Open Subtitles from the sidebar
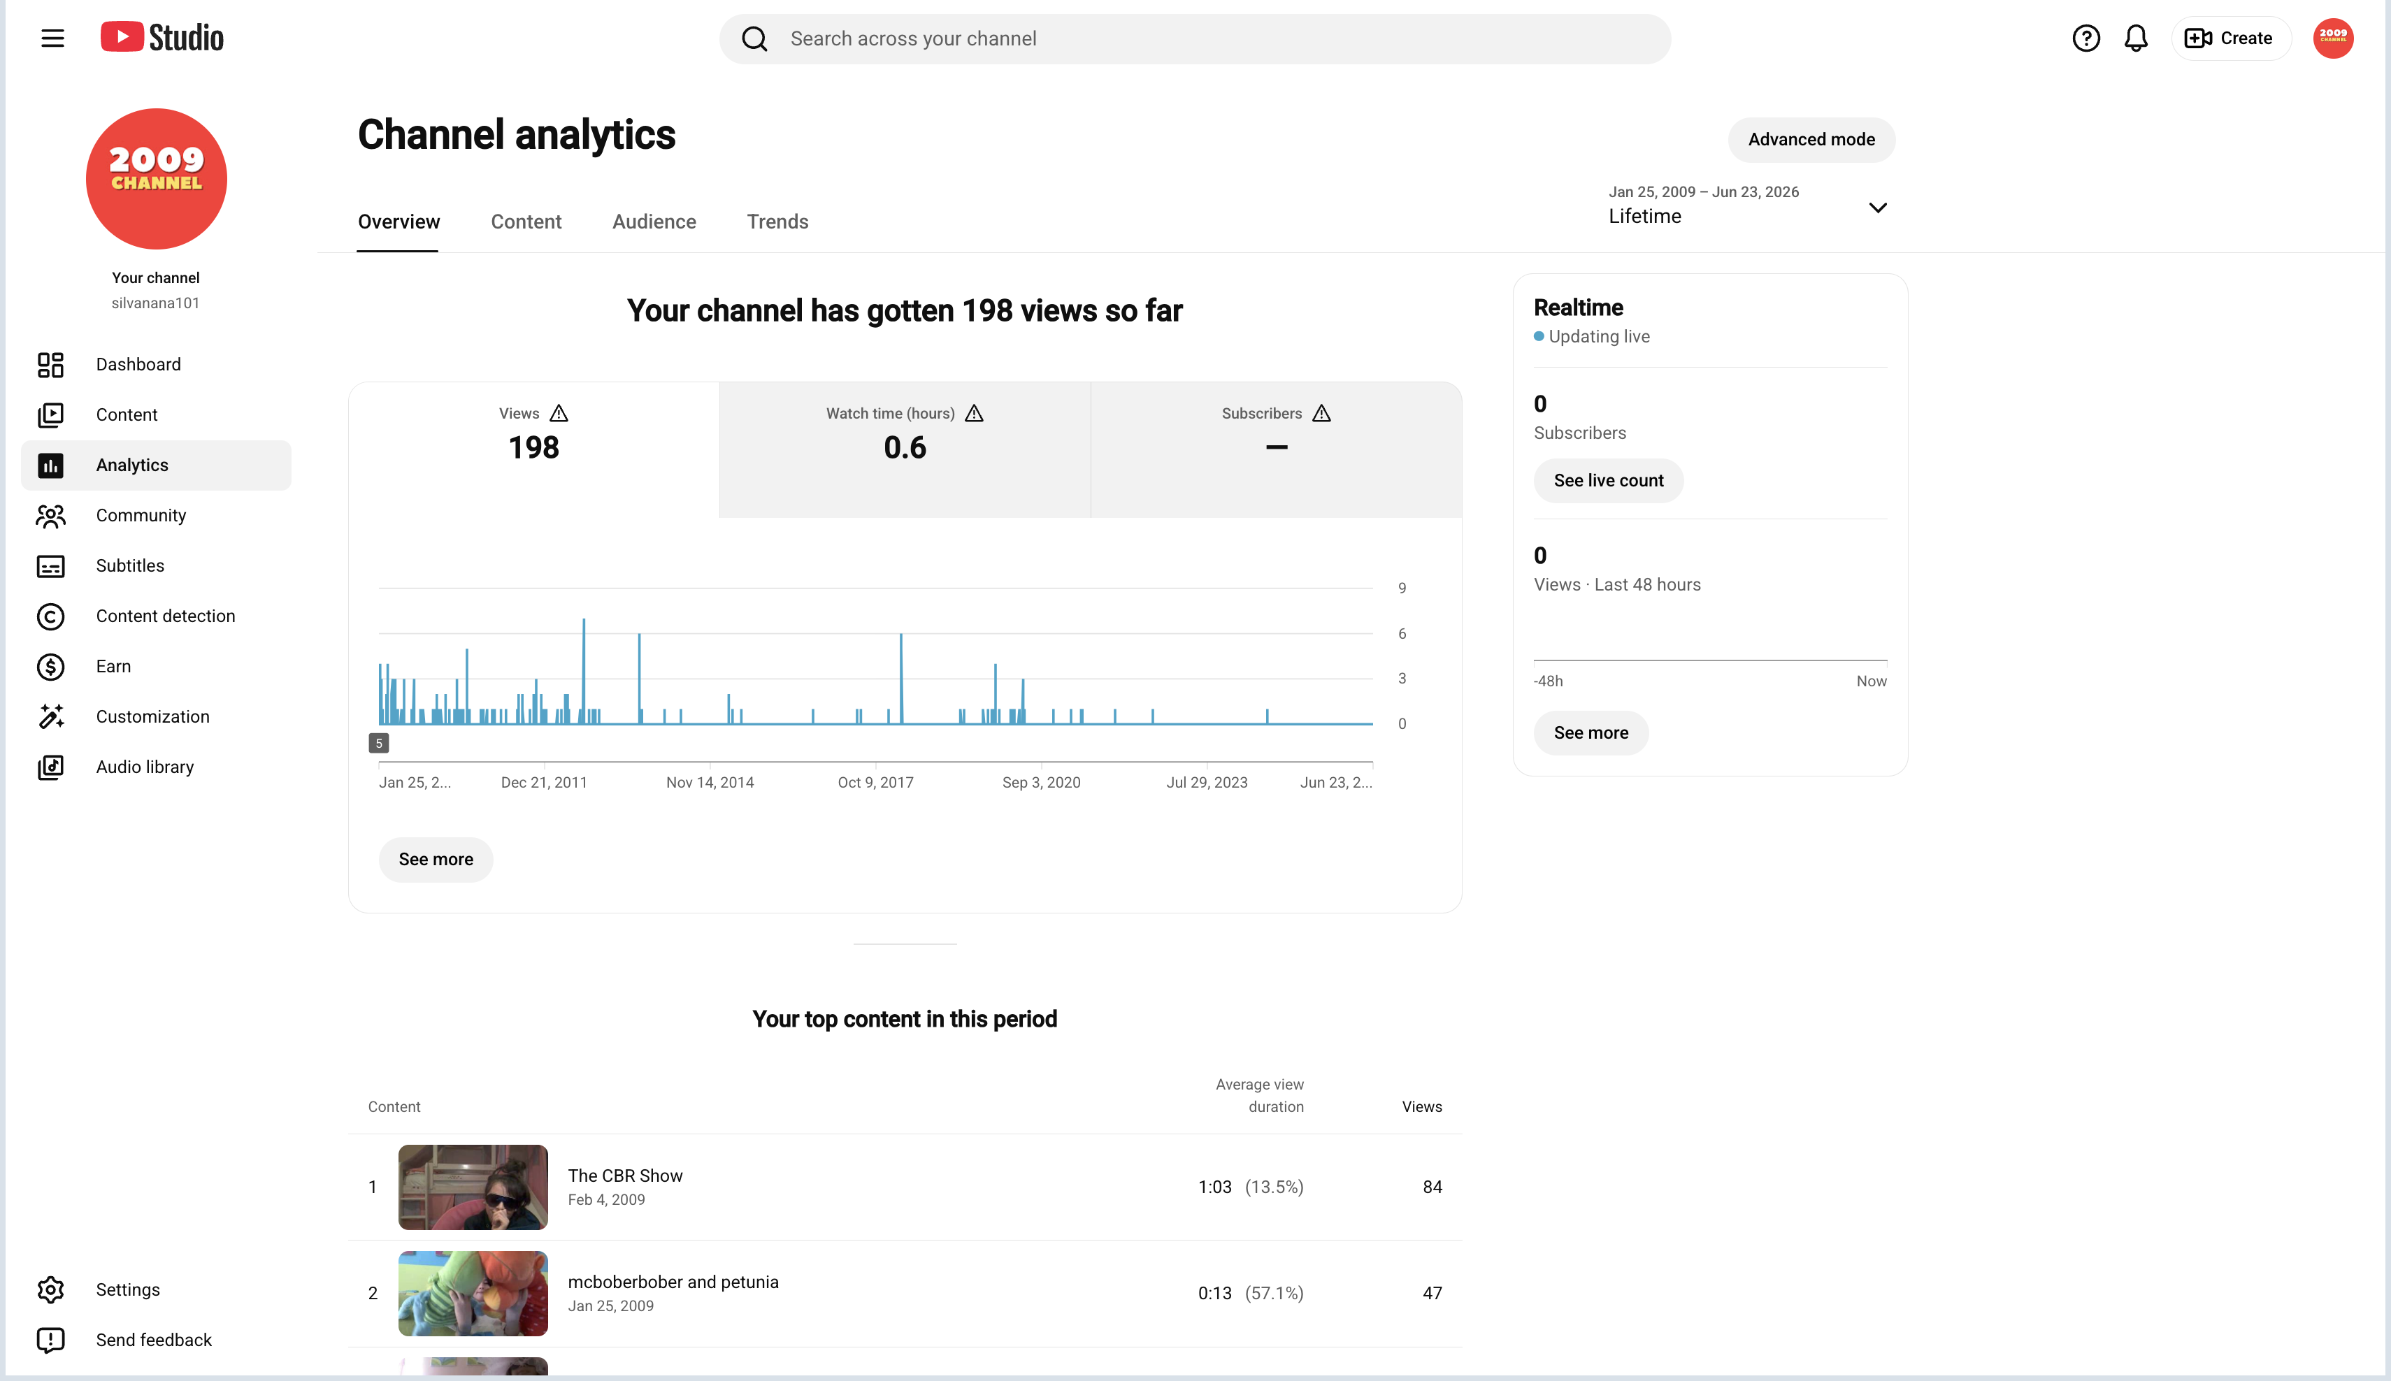Image resolution: width=2391 pixels, height=1381 pixels. [157, 565]
